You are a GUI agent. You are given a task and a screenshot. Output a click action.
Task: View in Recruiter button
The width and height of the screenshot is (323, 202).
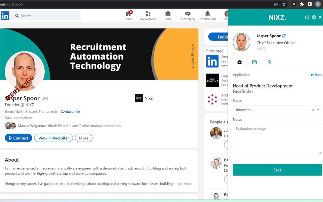click(53, 138)
